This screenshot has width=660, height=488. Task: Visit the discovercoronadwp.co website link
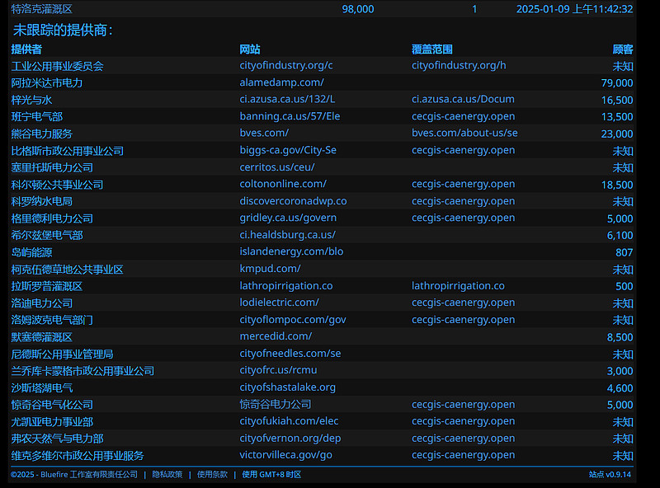(x=294, y=201)
